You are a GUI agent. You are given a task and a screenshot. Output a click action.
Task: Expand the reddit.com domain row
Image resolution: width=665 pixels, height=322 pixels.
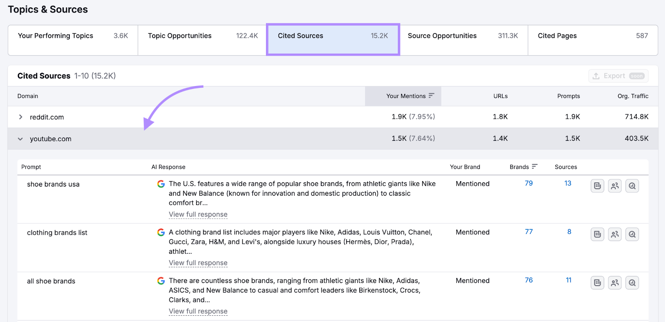pyautogui.click(x=20, y=117)
